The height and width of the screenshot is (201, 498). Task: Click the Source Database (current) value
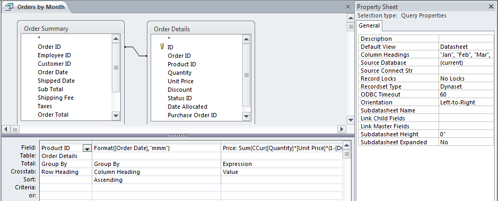[466, 63]
